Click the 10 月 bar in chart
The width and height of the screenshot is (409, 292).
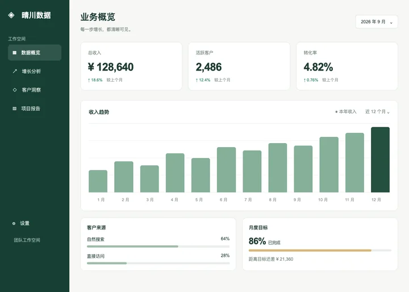click(x=329, y=165)
